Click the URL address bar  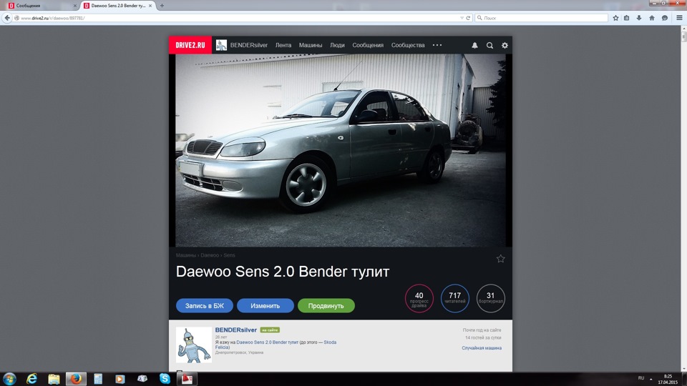click(x=239, y=18)
